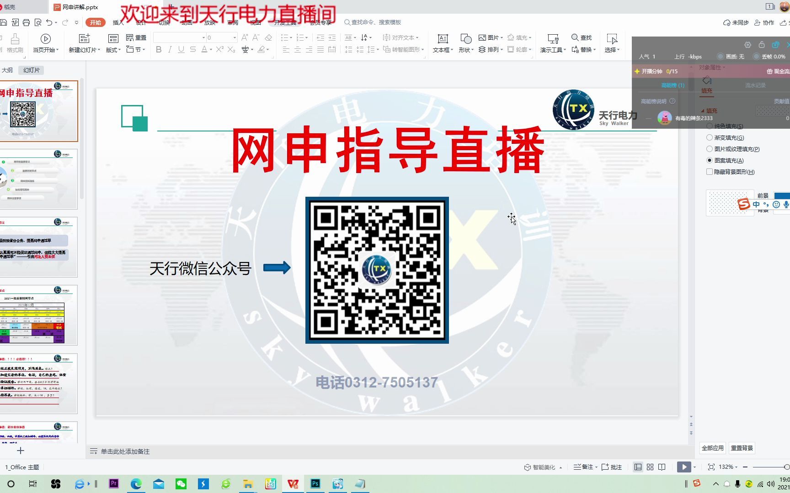
Task: Open the font size combo box
Action: pyautogui.click(x=222, y=37)
